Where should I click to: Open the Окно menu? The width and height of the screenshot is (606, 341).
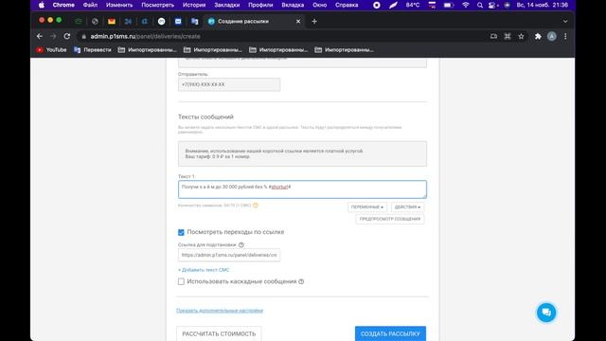320,5
